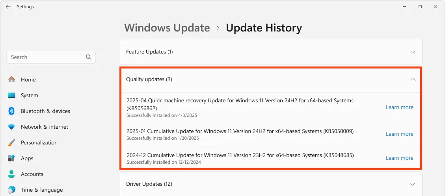This screenshot has width=445, height=196.
Task: Expand the Driver Updates section
Action: pyautogui.click(x=413, y=184)
